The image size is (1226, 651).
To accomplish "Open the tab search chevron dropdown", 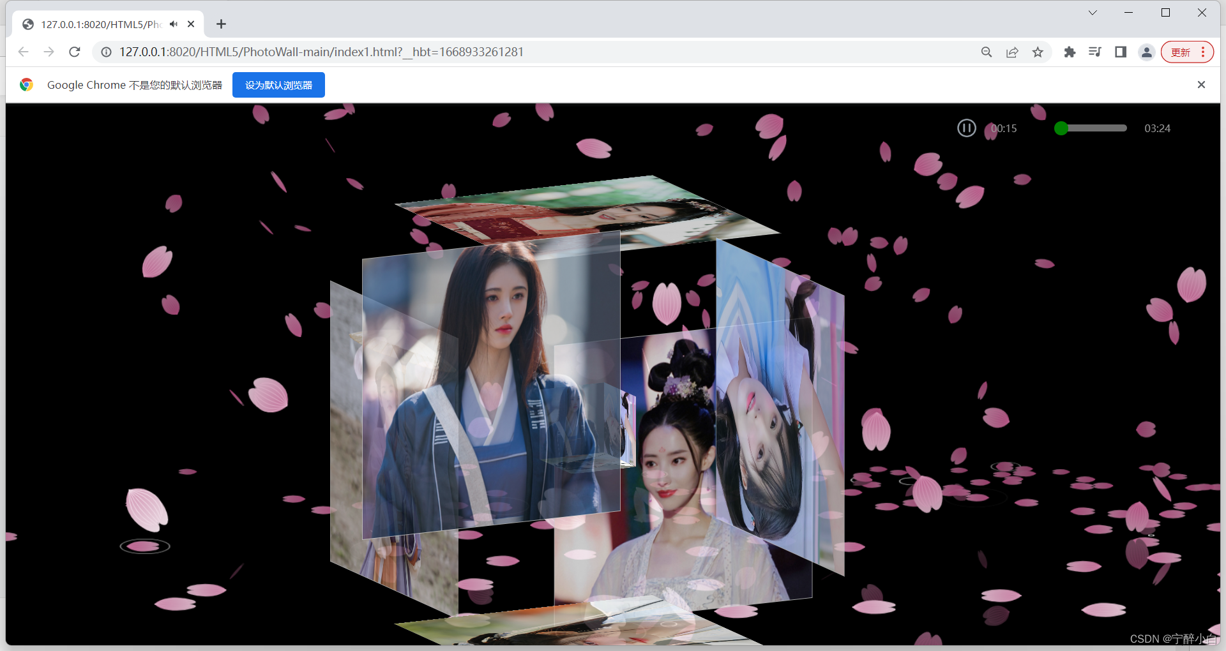I will click(x=1093, y=13).
